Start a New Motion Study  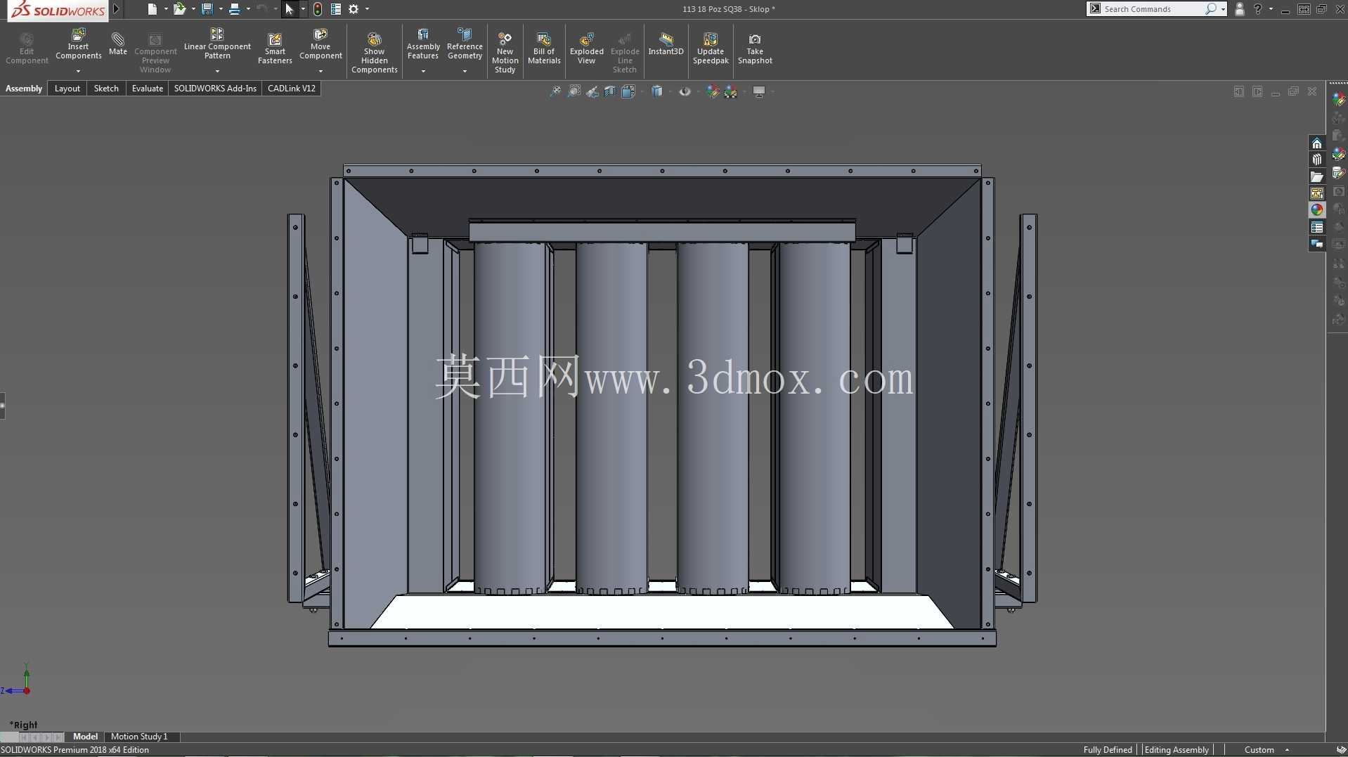coord(505,53)
